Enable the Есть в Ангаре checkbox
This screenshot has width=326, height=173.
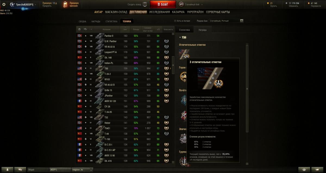[x=175, y=21]
